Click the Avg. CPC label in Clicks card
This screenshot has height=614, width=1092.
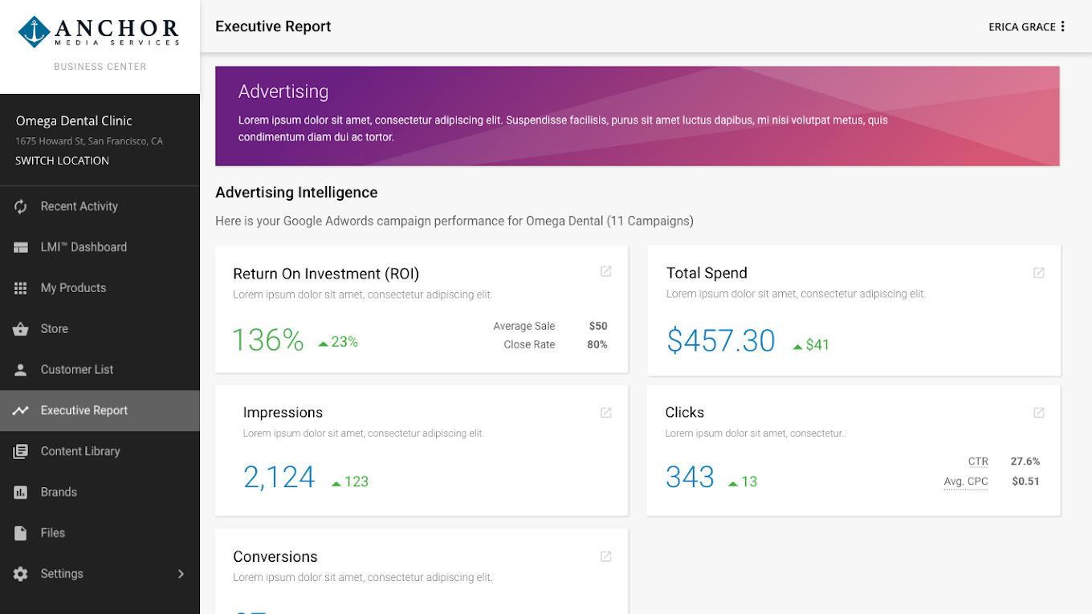coord(965,482)
